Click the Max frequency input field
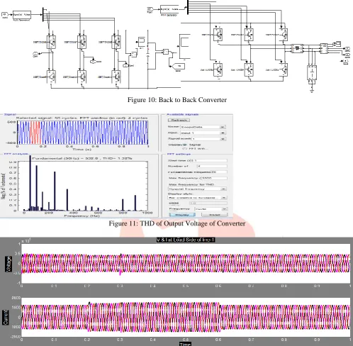The width and height of the screenshot is (353, 346). click(214, 178)
